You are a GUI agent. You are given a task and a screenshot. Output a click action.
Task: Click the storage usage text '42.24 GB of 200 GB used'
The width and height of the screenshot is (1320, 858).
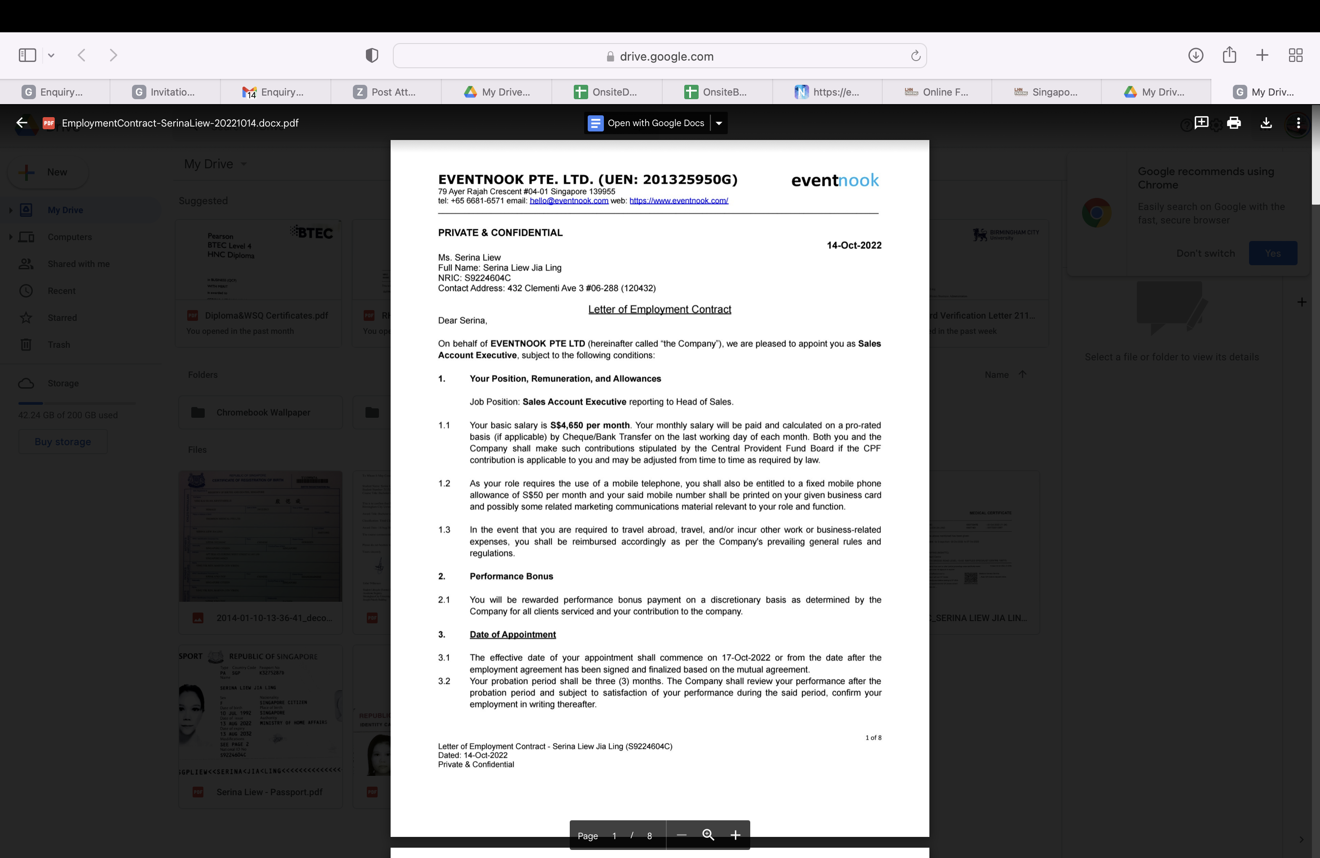(x=68, y=415)
